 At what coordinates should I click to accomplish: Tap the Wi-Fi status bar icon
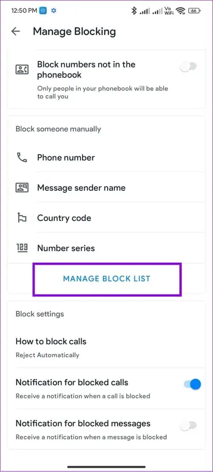[x=181, y=11]
